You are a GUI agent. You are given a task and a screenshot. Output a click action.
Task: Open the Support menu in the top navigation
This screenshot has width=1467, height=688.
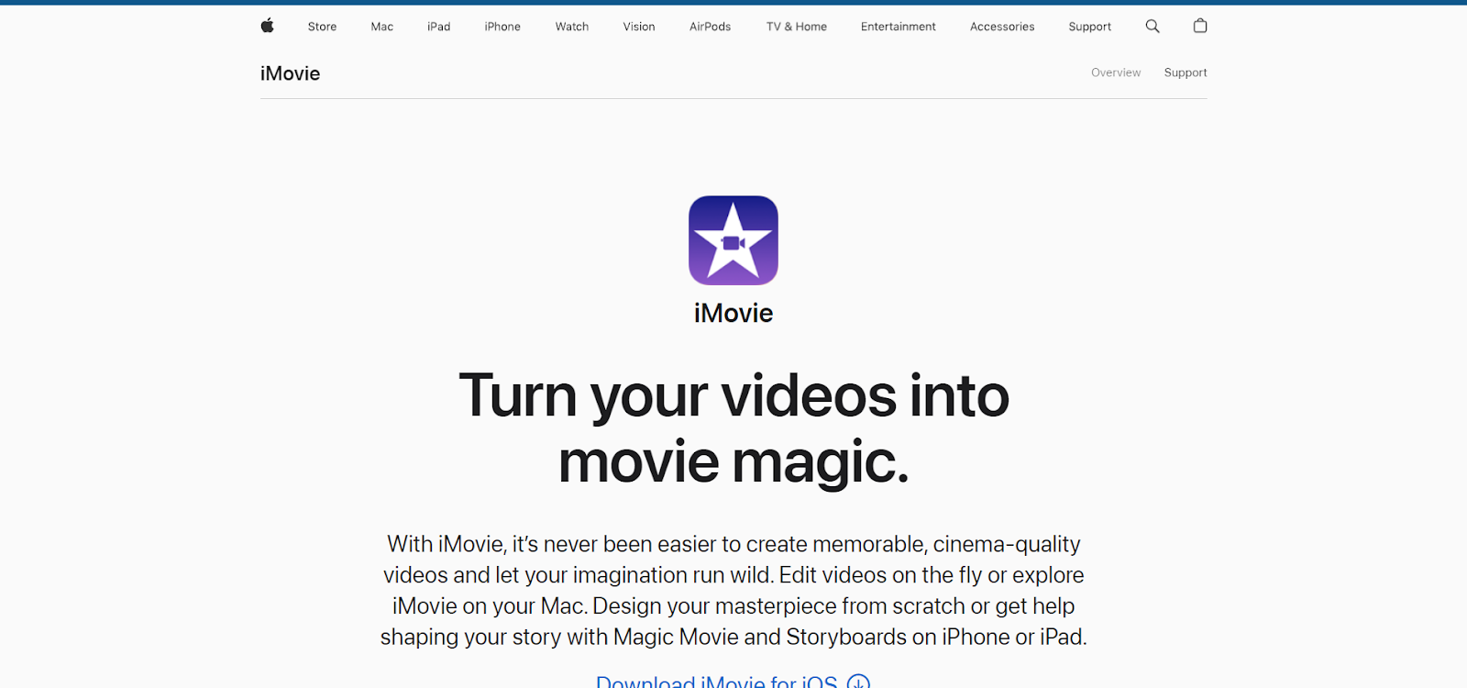click(x=1090, y=27)
